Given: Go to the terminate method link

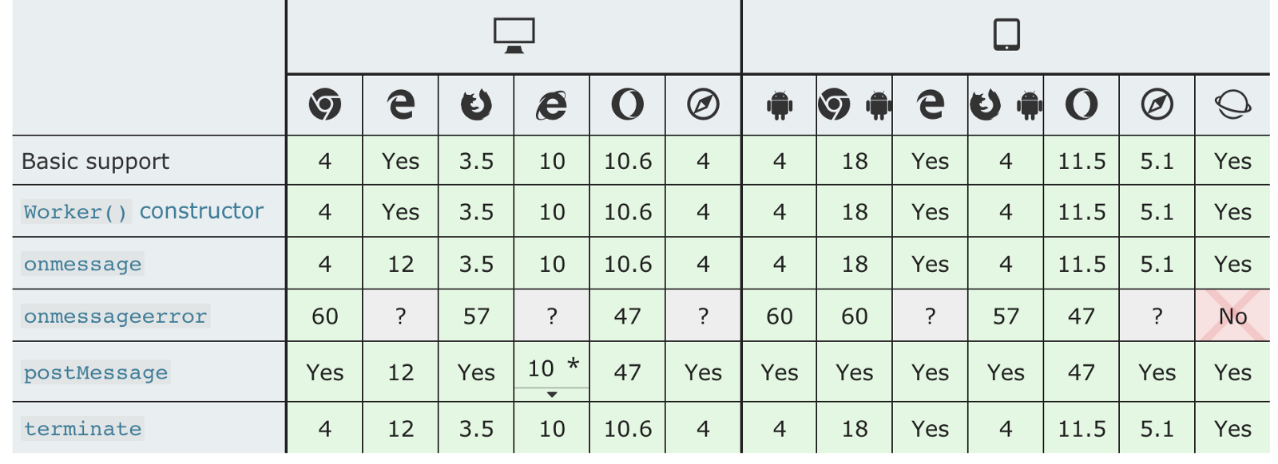Looking at the screenshot, I should coord(82,429).
